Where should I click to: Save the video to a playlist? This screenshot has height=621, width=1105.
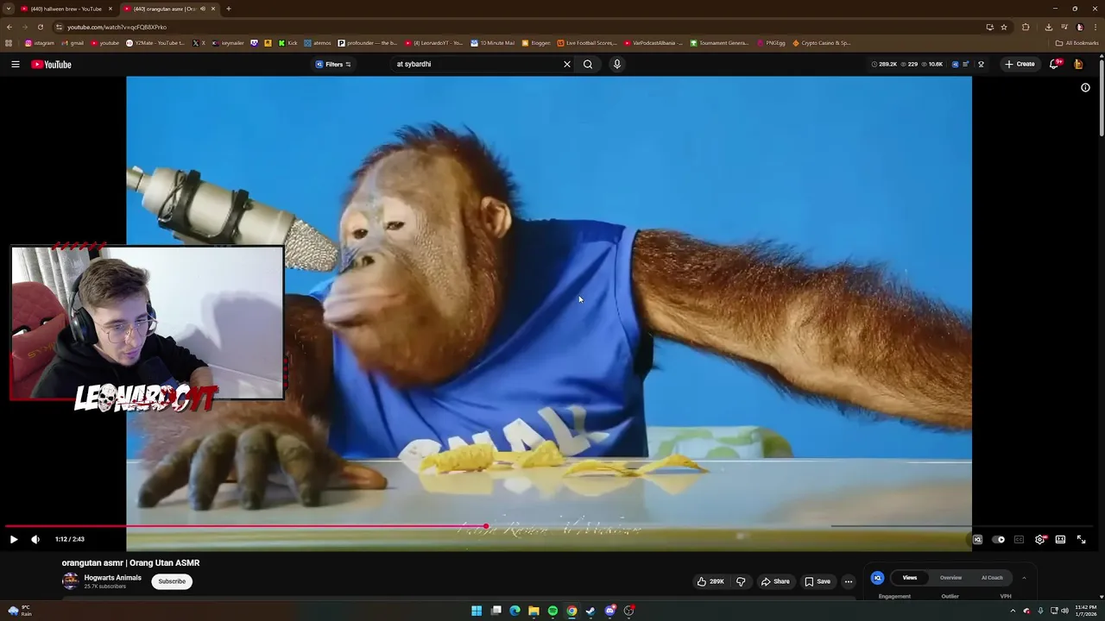tap(818, 581)
